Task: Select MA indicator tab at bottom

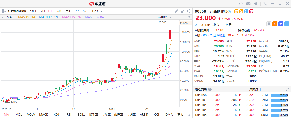Action: [6, 115]
